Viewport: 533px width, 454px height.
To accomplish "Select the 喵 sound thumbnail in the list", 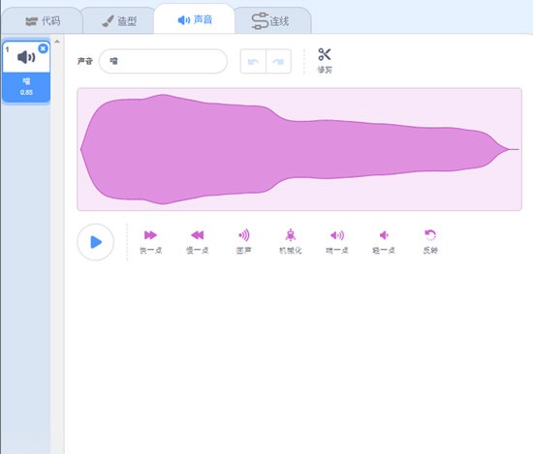I will tap(26, 72).
